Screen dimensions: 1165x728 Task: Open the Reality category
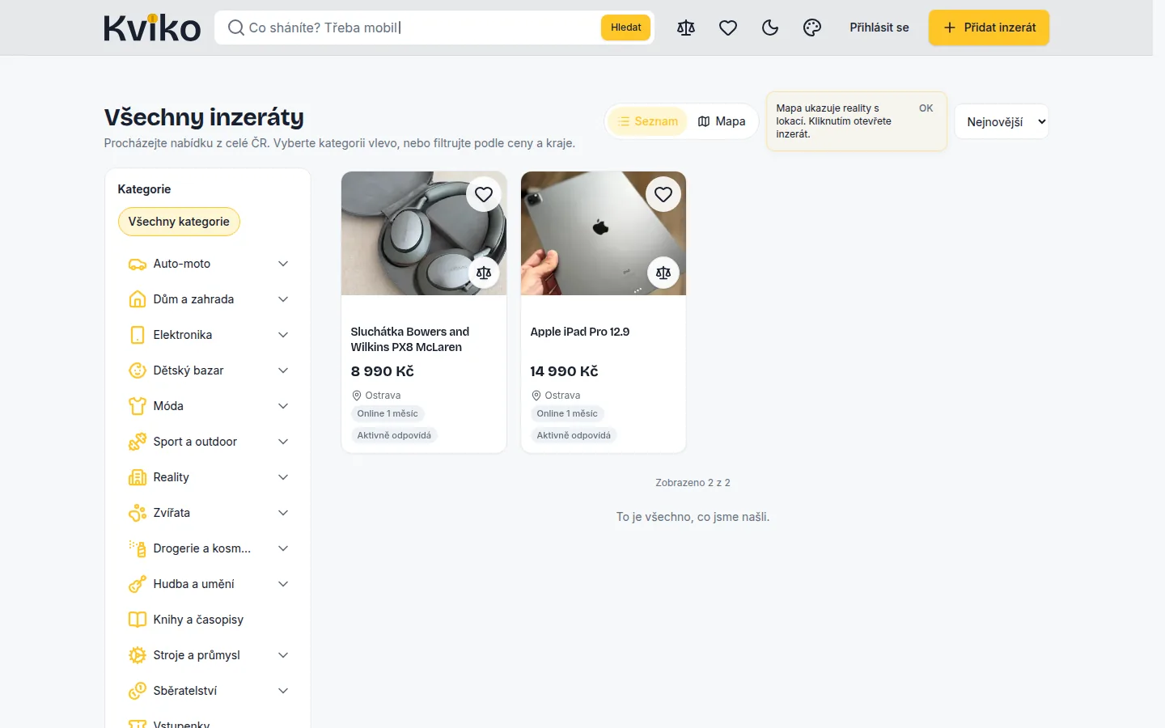(172, 477)
